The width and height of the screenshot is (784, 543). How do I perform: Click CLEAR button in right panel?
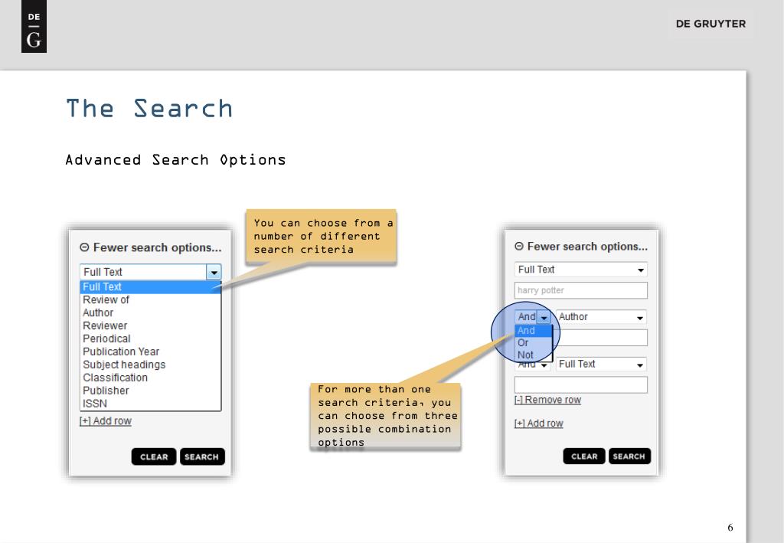click(x=584, y=456)
